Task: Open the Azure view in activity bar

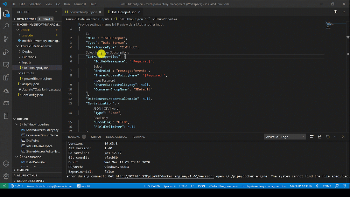Action: pyautogui.click(x=6, y=90)
